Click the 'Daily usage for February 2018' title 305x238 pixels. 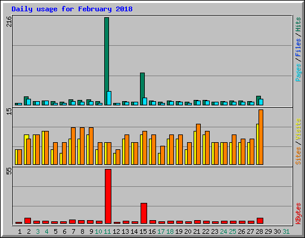pos(72,9)
